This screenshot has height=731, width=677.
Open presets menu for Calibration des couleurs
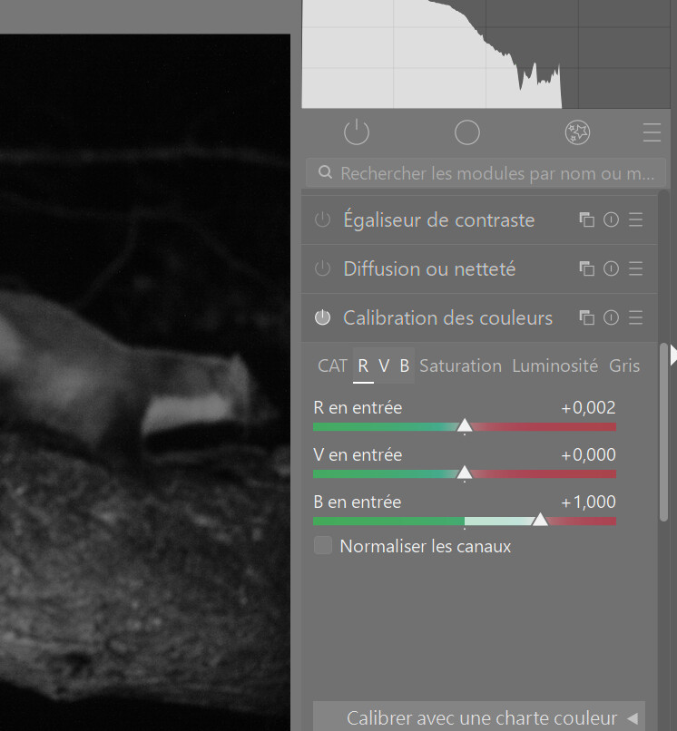click(636, 317)
